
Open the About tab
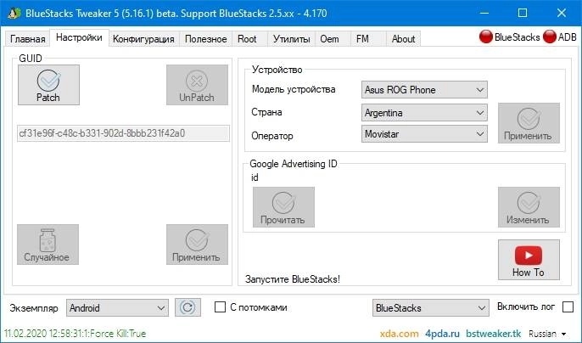tap(404, 39)
